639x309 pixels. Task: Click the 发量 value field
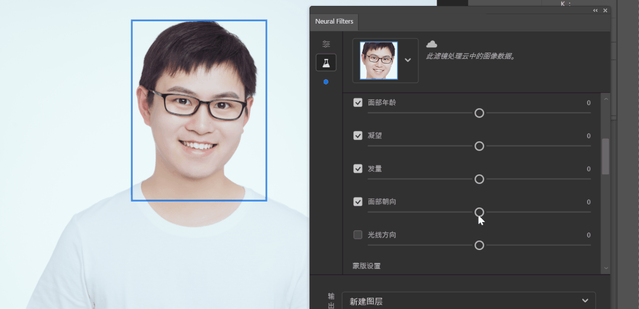(x=589, y=169)
